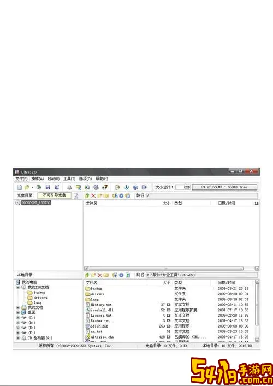Click the New Folder icon in the 本地目录 toolbar
Screen dimensions: 273x386
93,275
